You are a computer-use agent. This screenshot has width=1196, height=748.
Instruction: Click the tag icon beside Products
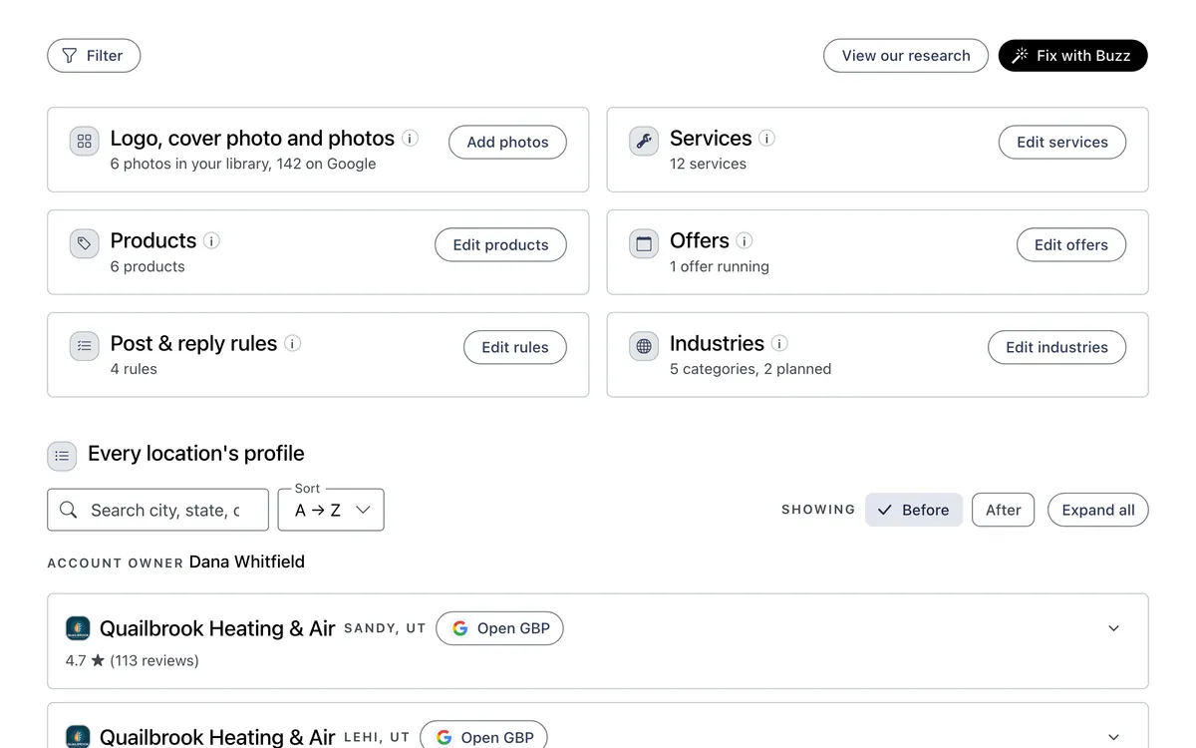85,244
